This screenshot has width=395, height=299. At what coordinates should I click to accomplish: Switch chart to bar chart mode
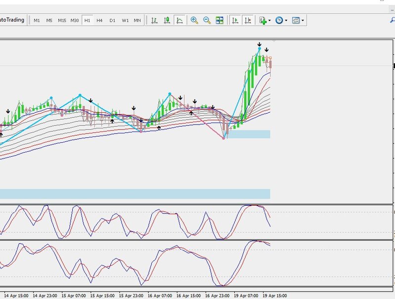tap(155, 20)
